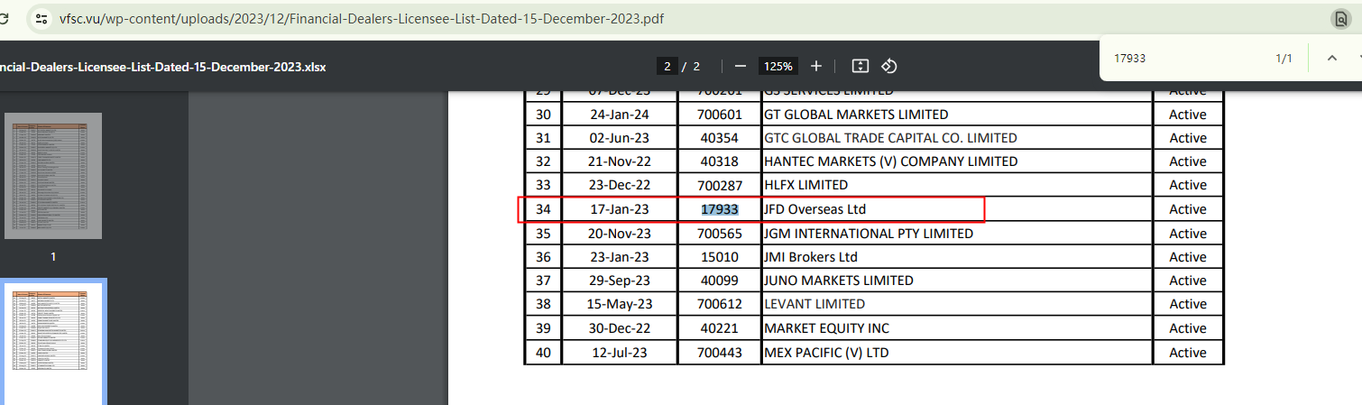Click the PDF file title in toolbar
Image resolution: width=1362 pixels, height=405 pixels.
162,67
